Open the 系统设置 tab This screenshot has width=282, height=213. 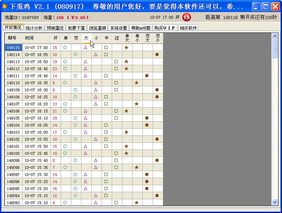[118, 28]
